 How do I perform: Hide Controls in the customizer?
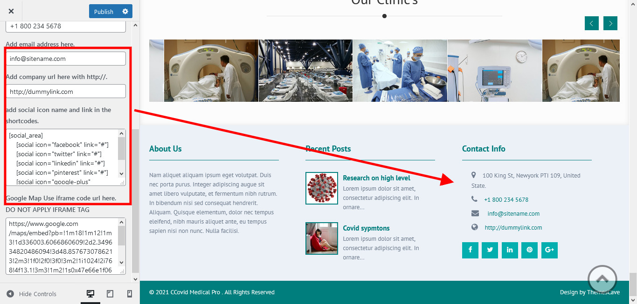point(31,294)
